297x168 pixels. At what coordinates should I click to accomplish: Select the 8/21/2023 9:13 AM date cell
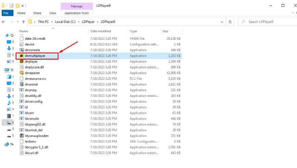pyautogui.click(x=104, y=44)
